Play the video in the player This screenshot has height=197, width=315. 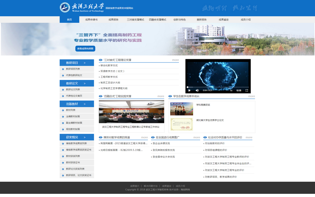coord(189,90)
